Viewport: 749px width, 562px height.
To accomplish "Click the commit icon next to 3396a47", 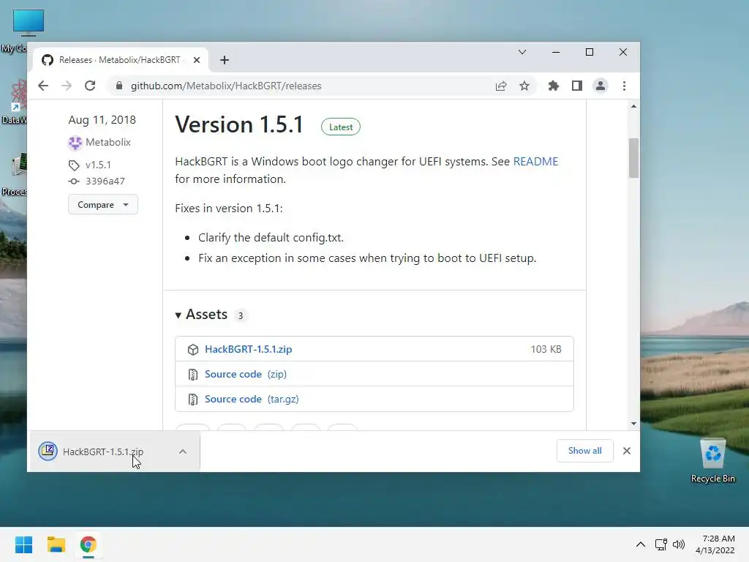I will 74,181.
